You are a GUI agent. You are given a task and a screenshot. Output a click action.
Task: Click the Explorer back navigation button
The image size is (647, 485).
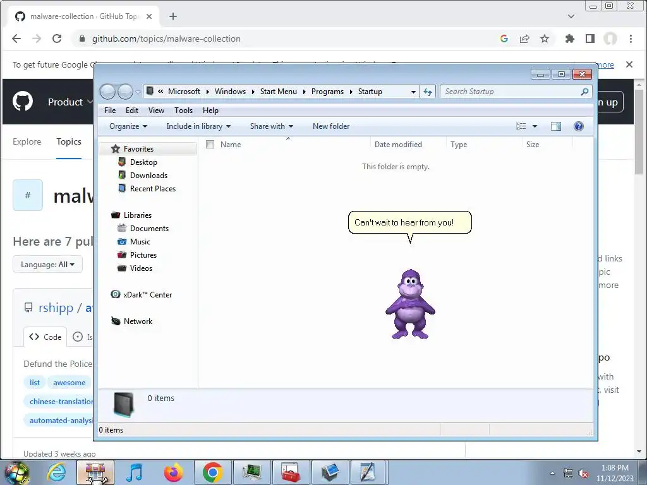(107, 92)
